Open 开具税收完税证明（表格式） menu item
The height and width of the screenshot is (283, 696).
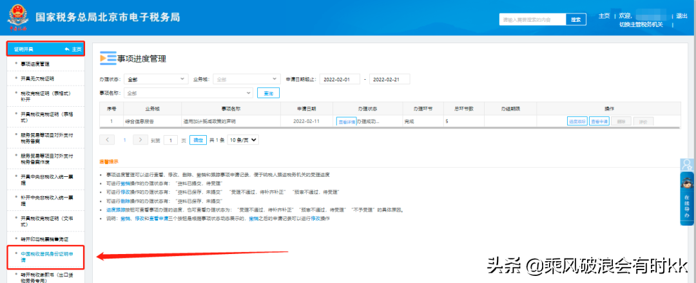pos(46,117)
